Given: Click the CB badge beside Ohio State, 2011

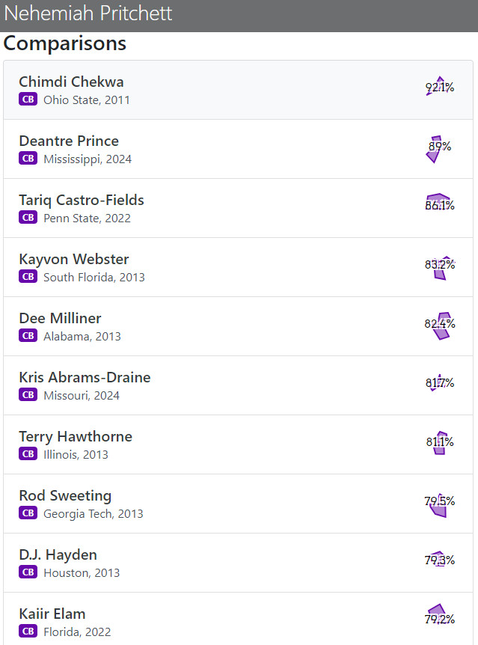Looking at the screenshot, I should 28,99.
